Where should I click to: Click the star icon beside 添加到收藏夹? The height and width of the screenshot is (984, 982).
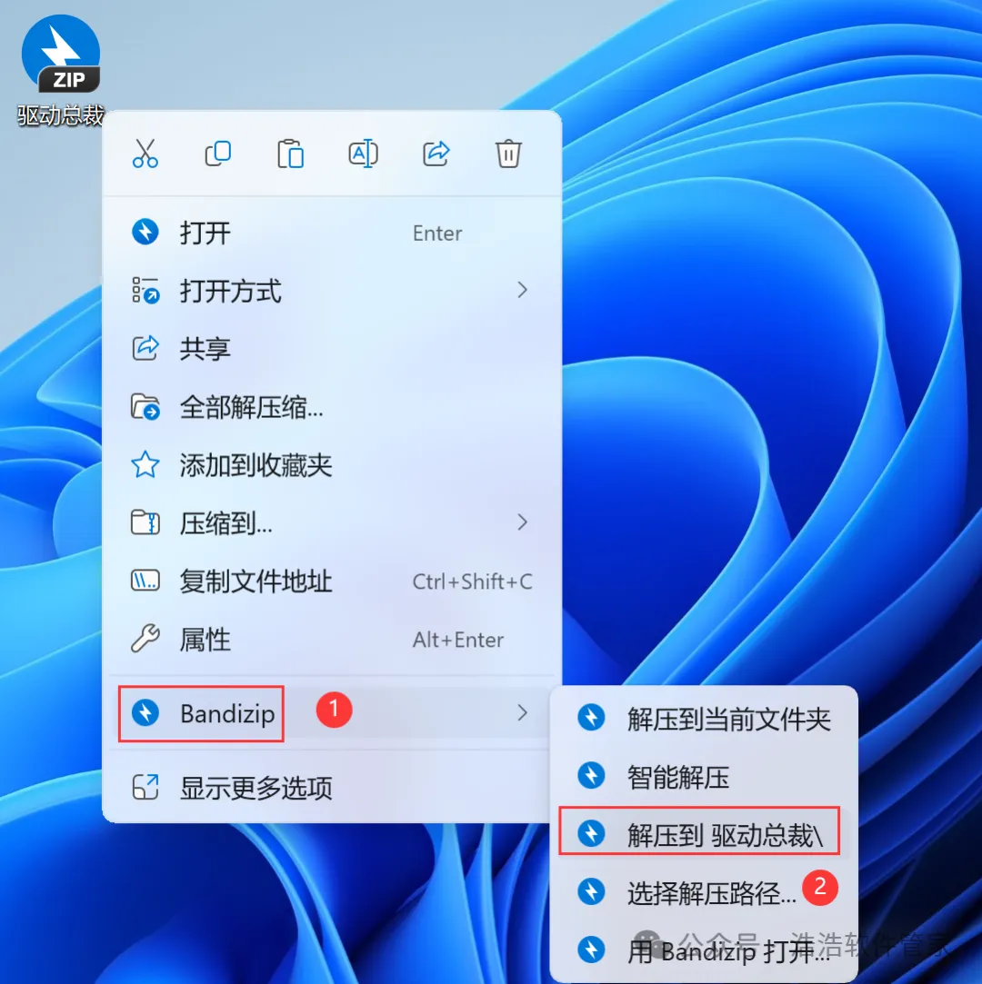point(145,464)
